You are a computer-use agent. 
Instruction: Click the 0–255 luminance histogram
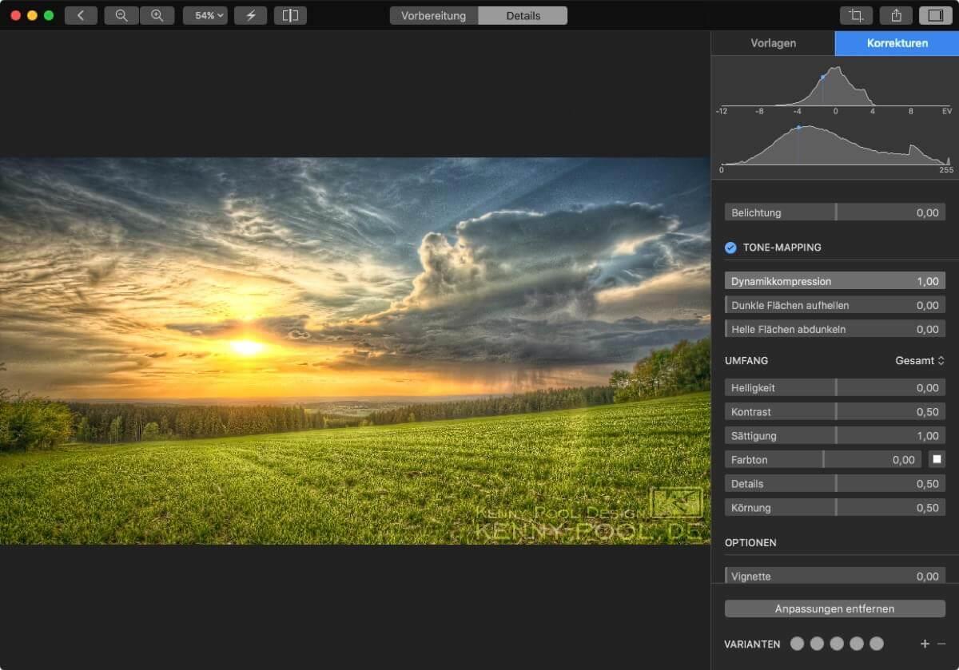click(835, 145)
